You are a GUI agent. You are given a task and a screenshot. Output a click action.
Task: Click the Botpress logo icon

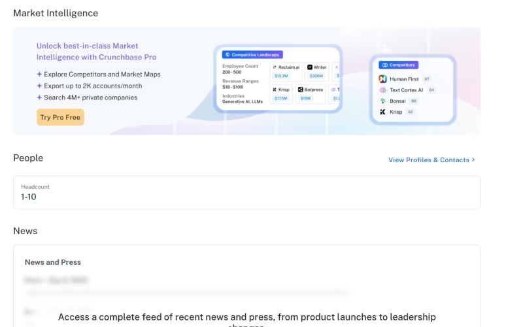[x=300, y=90]
